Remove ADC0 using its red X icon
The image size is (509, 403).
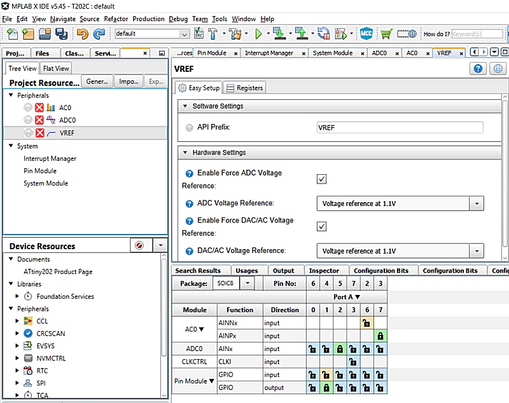pyautogui.click(x=39, y=120)
